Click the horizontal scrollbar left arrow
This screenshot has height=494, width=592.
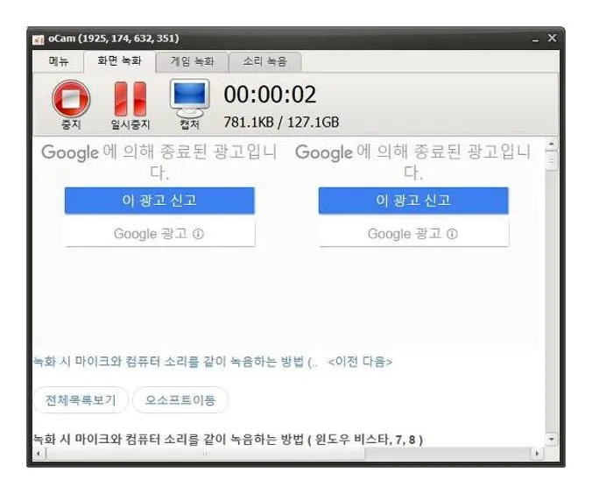click(39, 453)
